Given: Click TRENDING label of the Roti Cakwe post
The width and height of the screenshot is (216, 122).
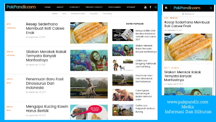Looking at the screenshot, I should 11,28.
